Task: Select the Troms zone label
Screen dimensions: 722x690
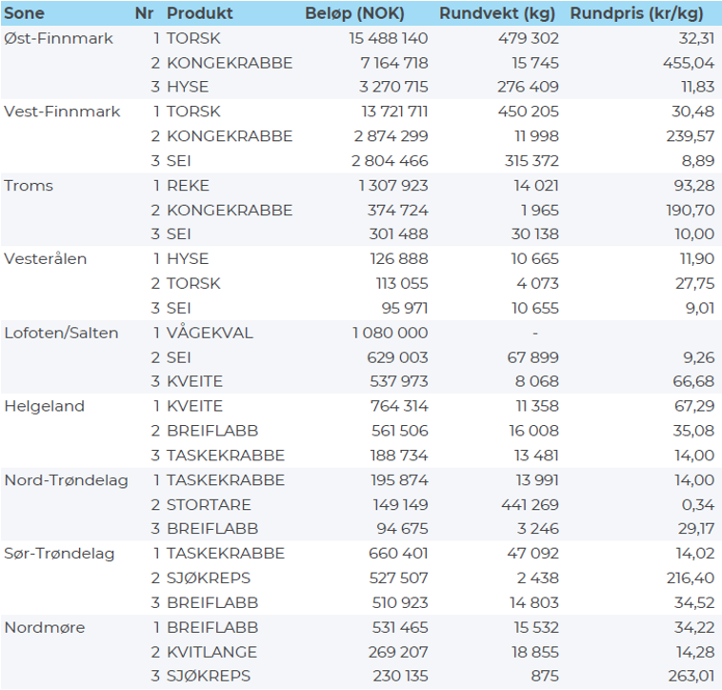Action: [29, 185]
